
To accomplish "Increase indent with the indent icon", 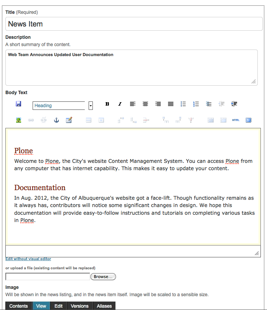I will click(x=234, y=104).
